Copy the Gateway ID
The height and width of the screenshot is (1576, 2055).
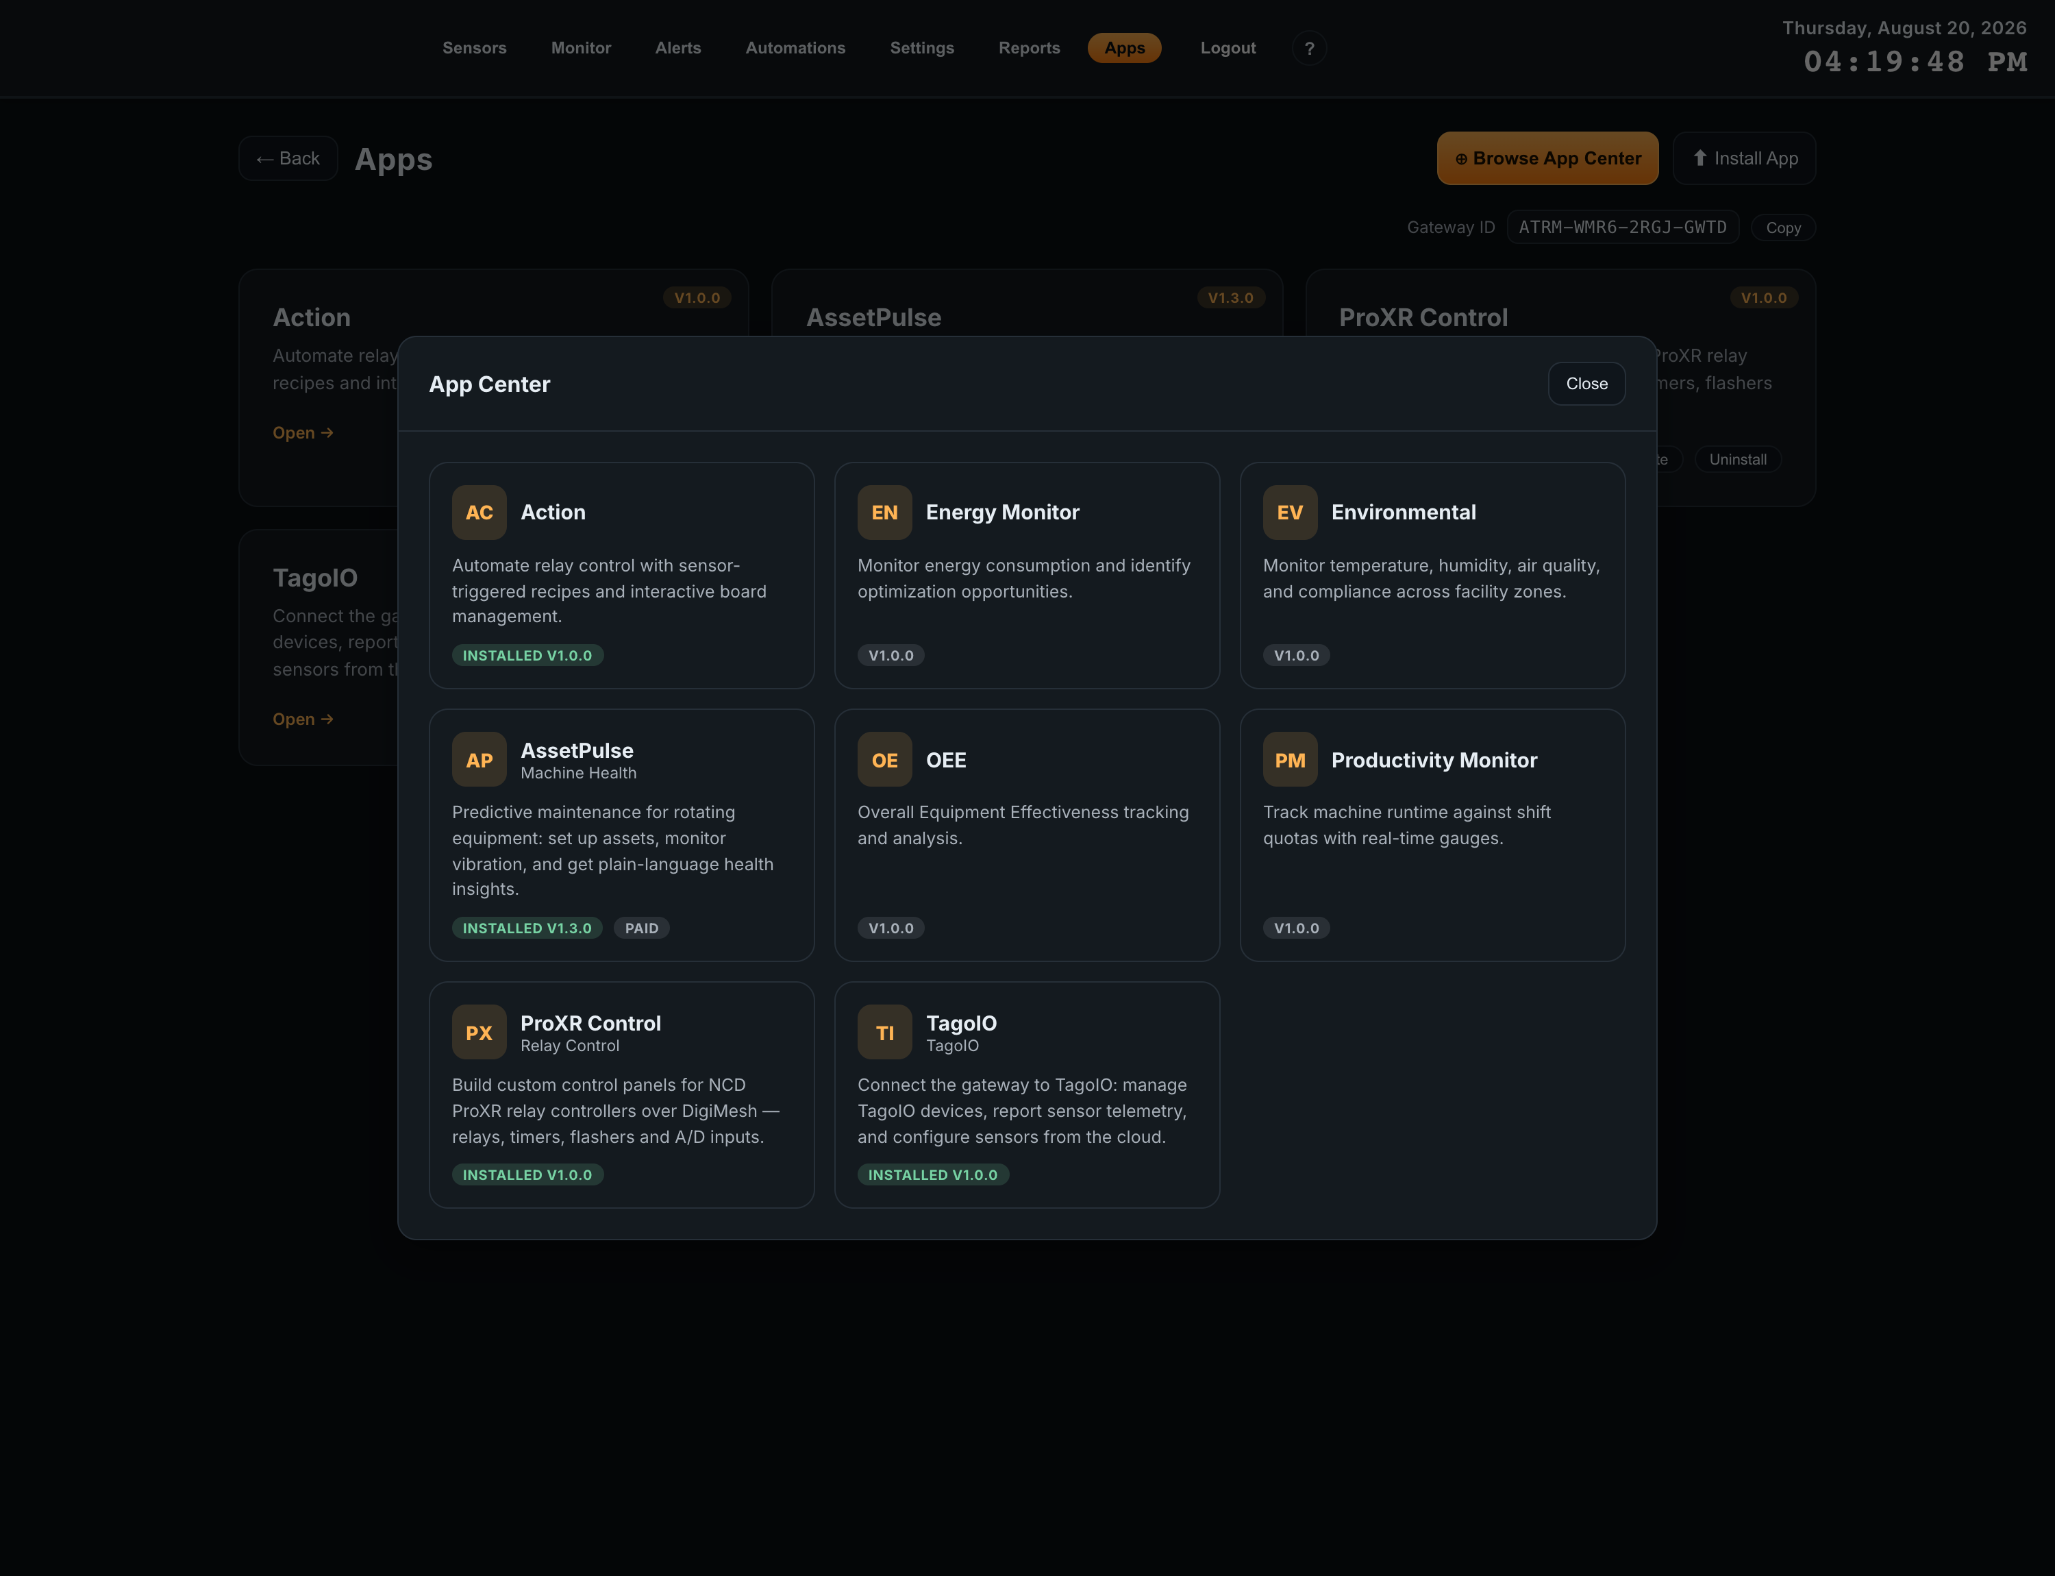pos(1783,228)
